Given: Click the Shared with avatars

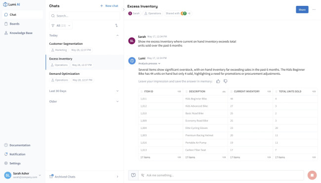Looking at the screenshot, I should [x=184, y=13].
